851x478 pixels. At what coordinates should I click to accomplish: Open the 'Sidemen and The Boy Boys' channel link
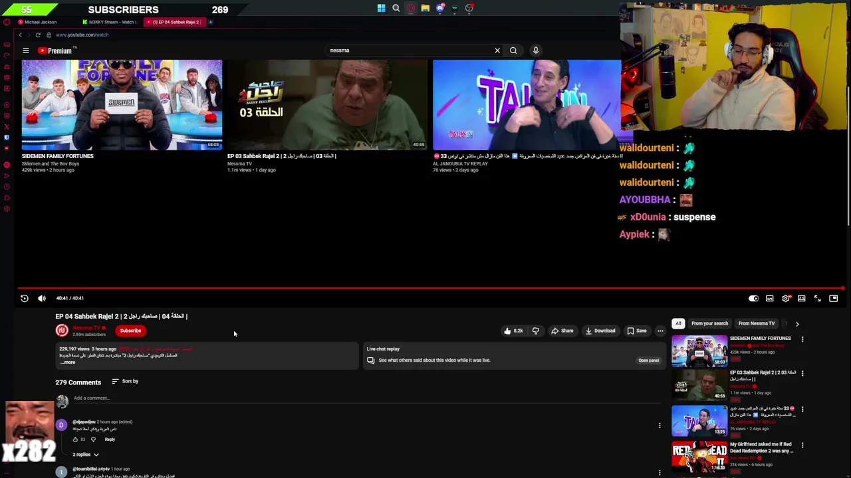click(x=51, y=163)
